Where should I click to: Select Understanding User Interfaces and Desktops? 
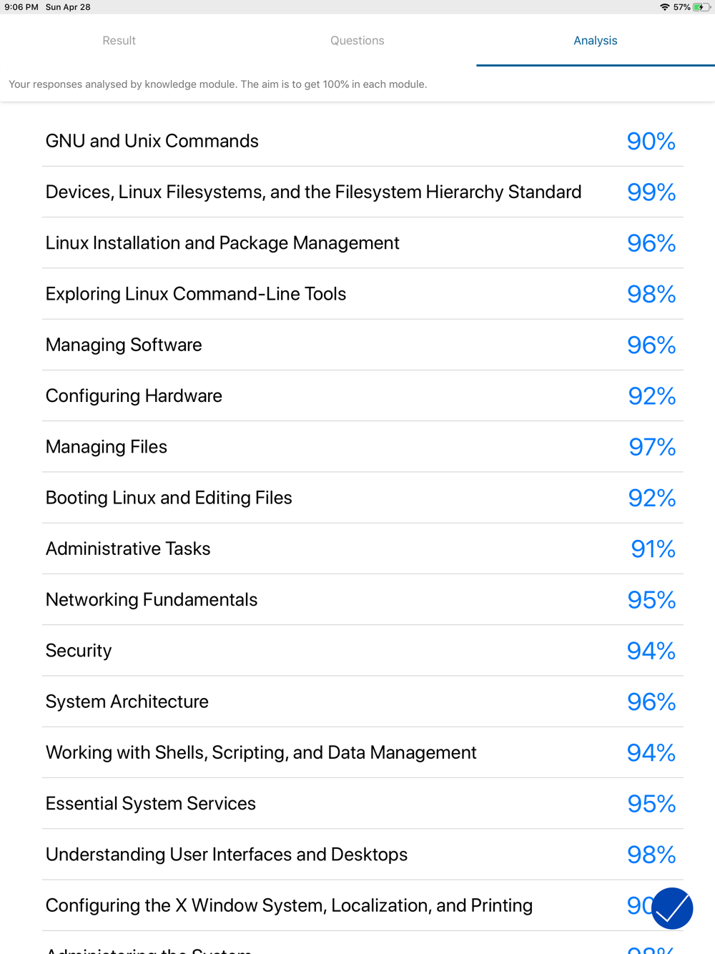point(363,855)
